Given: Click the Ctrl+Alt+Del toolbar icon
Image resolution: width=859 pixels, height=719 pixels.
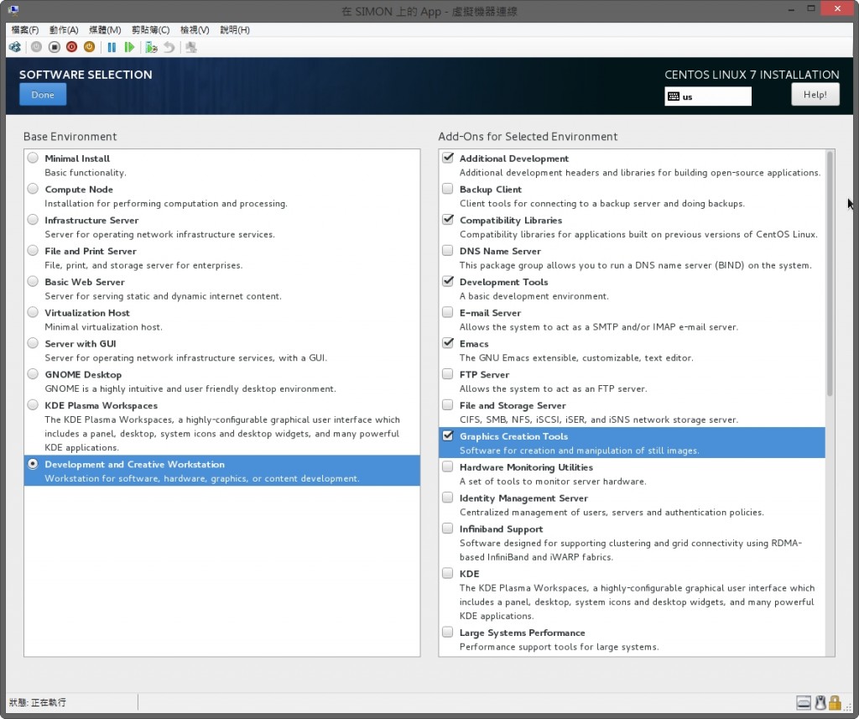Looking at the screenshot, I should click(x=15, y=47).
